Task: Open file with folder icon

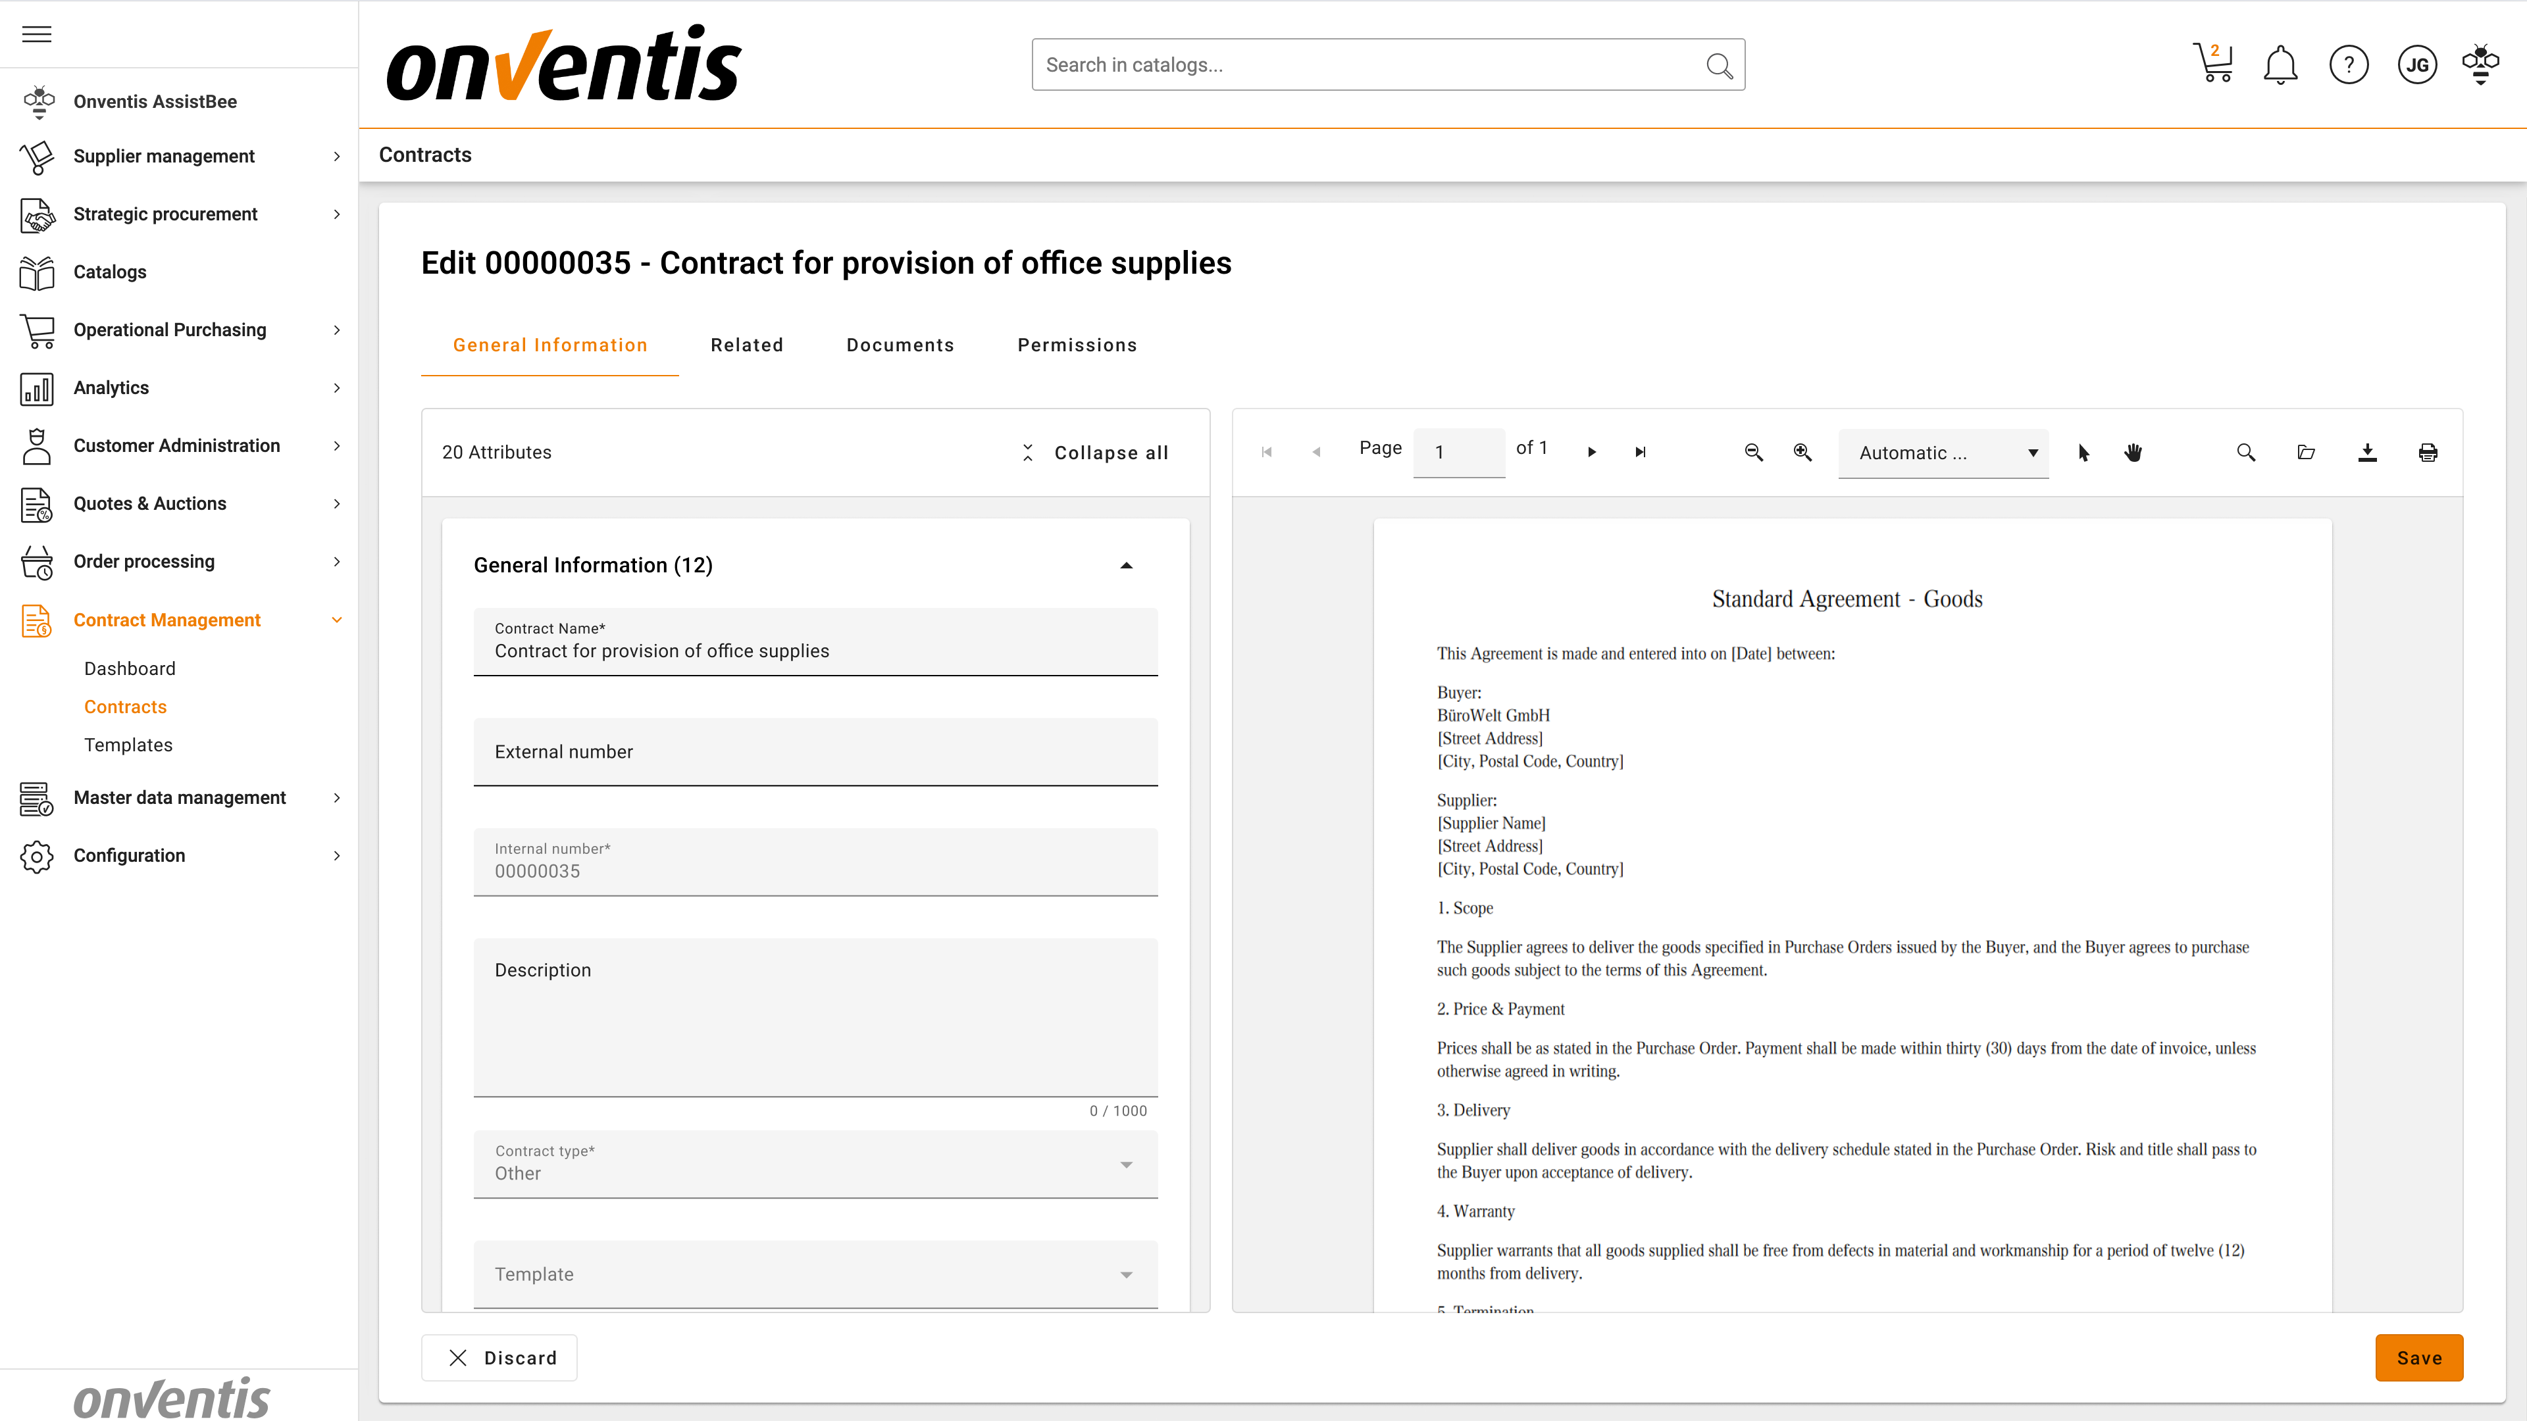Action: tap(2307, 452)
